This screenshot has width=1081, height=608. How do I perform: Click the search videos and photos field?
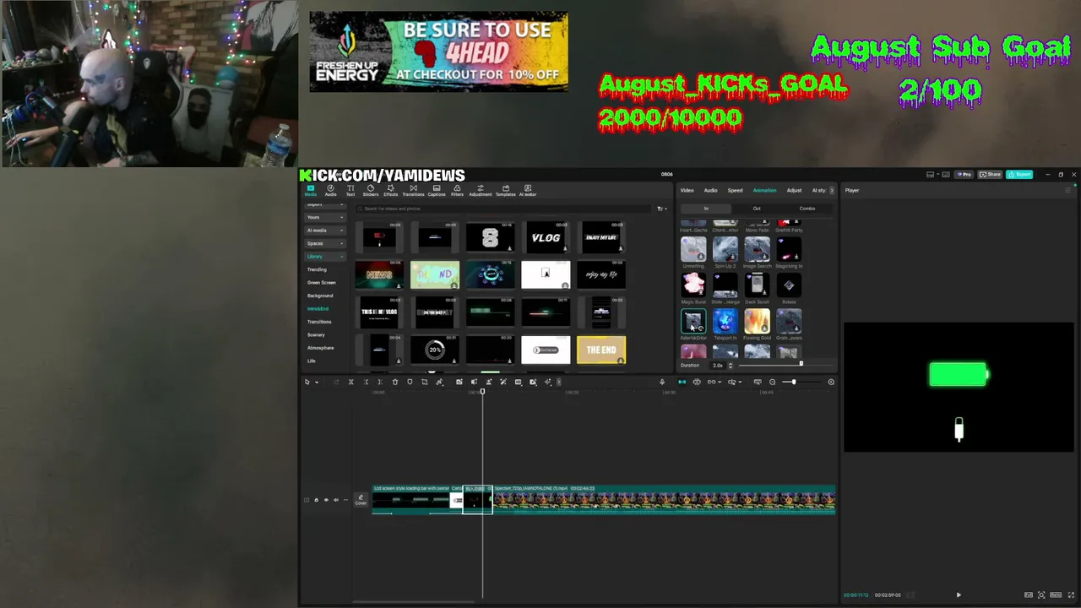click(505, 209)
